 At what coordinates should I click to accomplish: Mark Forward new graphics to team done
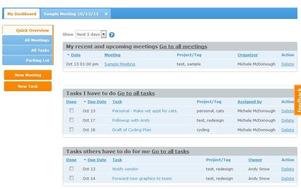pos(71,178)
